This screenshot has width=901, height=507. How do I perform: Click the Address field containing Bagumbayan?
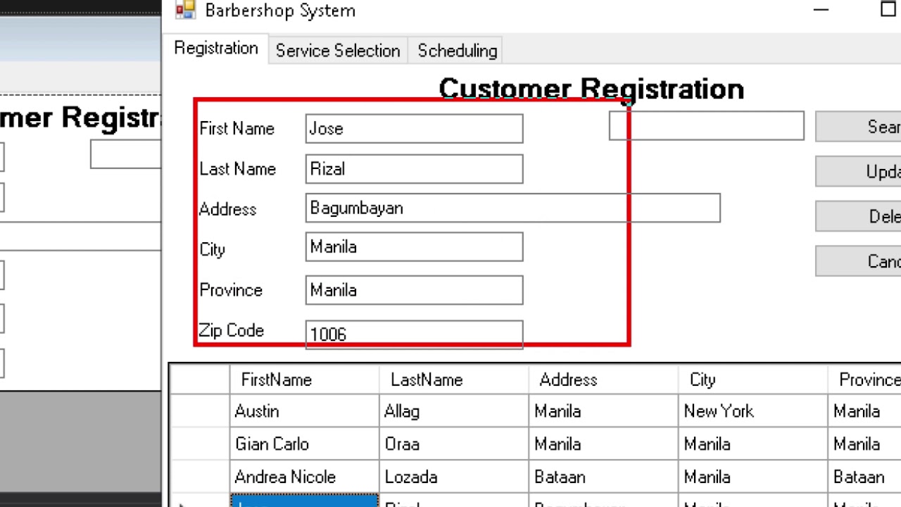[x=512, y=208]
